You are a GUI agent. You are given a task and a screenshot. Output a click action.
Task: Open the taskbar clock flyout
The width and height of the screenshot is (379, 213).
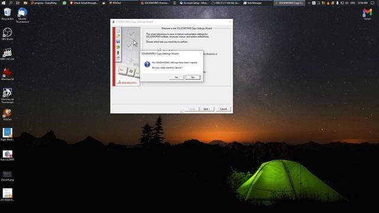(362, 3)
